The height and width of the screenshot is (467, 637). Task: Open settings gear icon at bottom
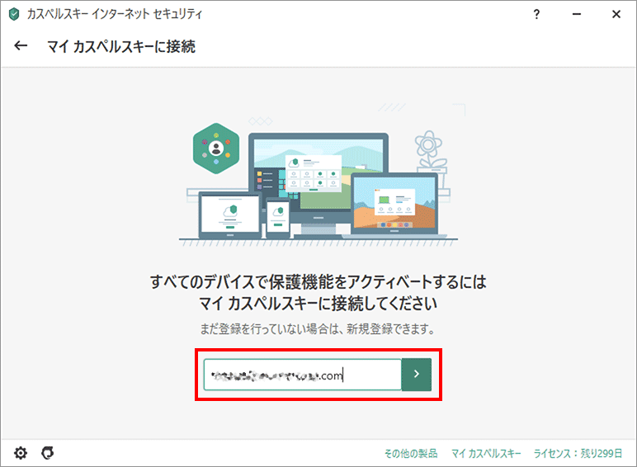(x=21, y=453)
